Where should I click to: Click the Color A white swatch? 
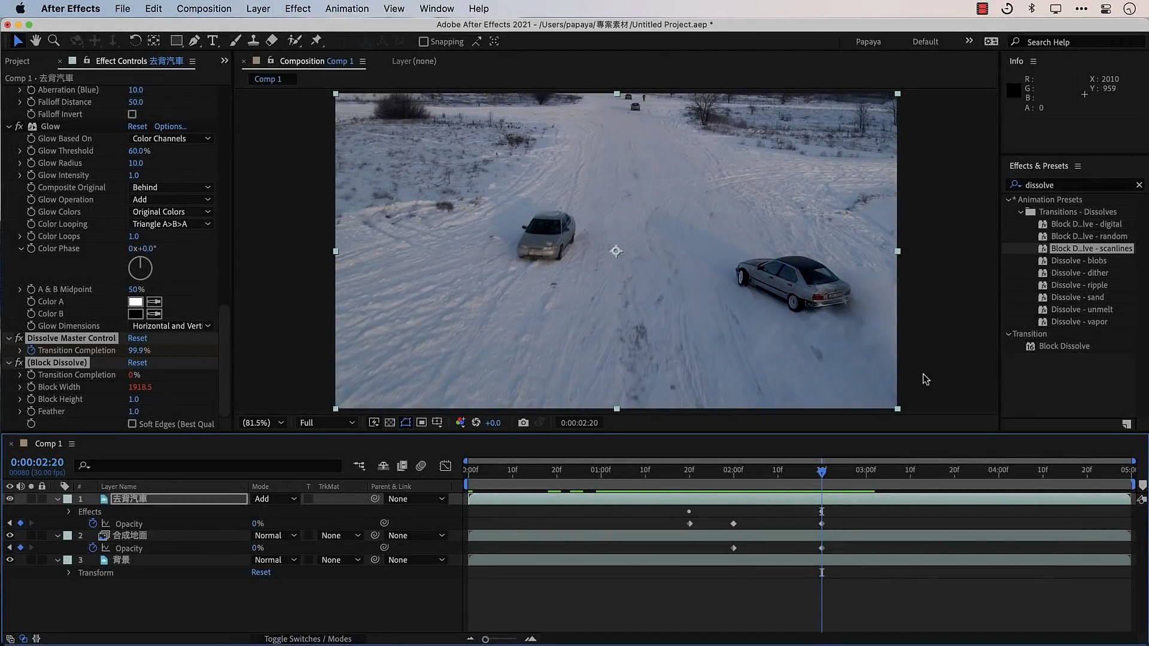click(x=136, y=301)
